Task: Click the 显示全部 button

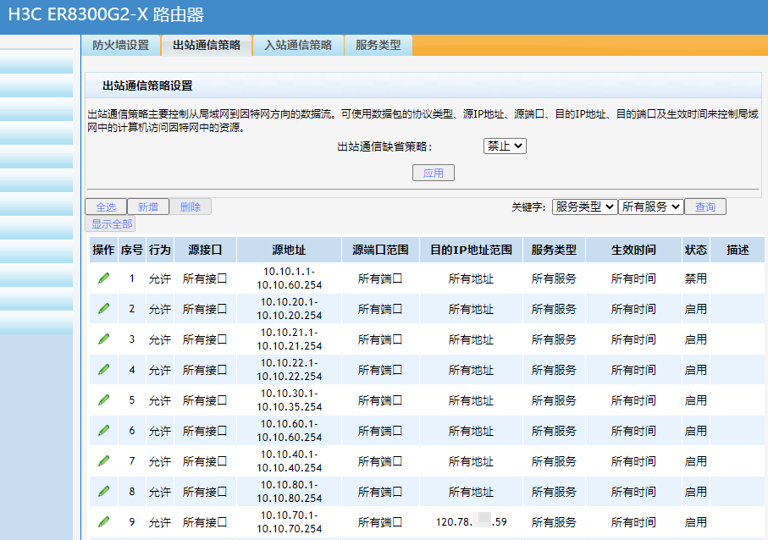Action: tap(110, 223)
